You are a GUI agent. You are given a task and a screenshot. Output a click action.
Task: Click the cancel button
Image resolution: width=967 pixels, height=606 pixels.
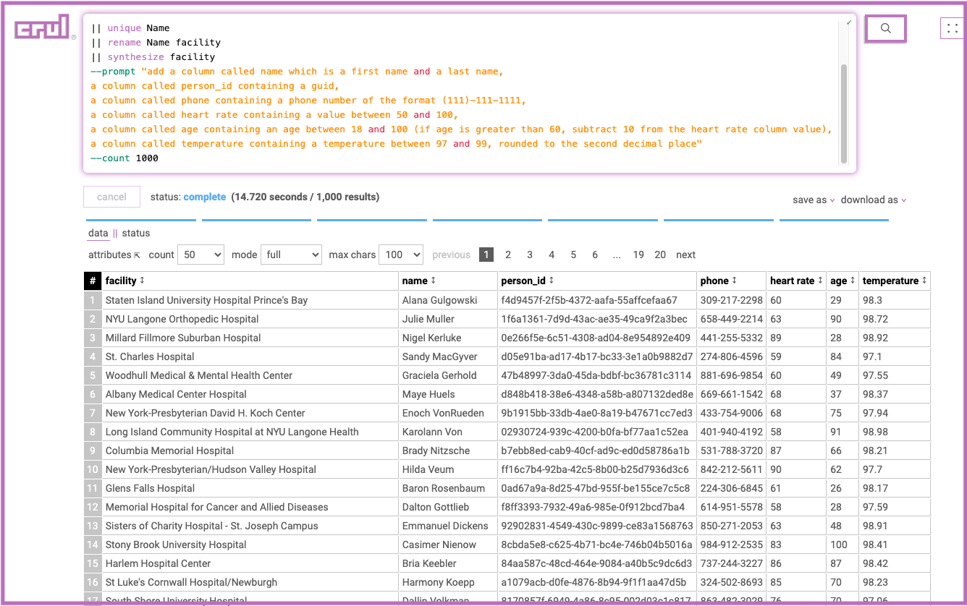[x=112, y=197]
